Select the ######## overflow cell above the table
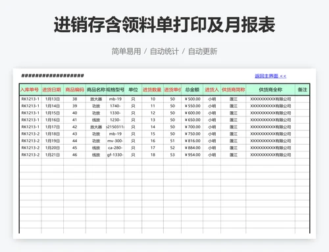Screen dimensions: 329x252 click(53, 76)
